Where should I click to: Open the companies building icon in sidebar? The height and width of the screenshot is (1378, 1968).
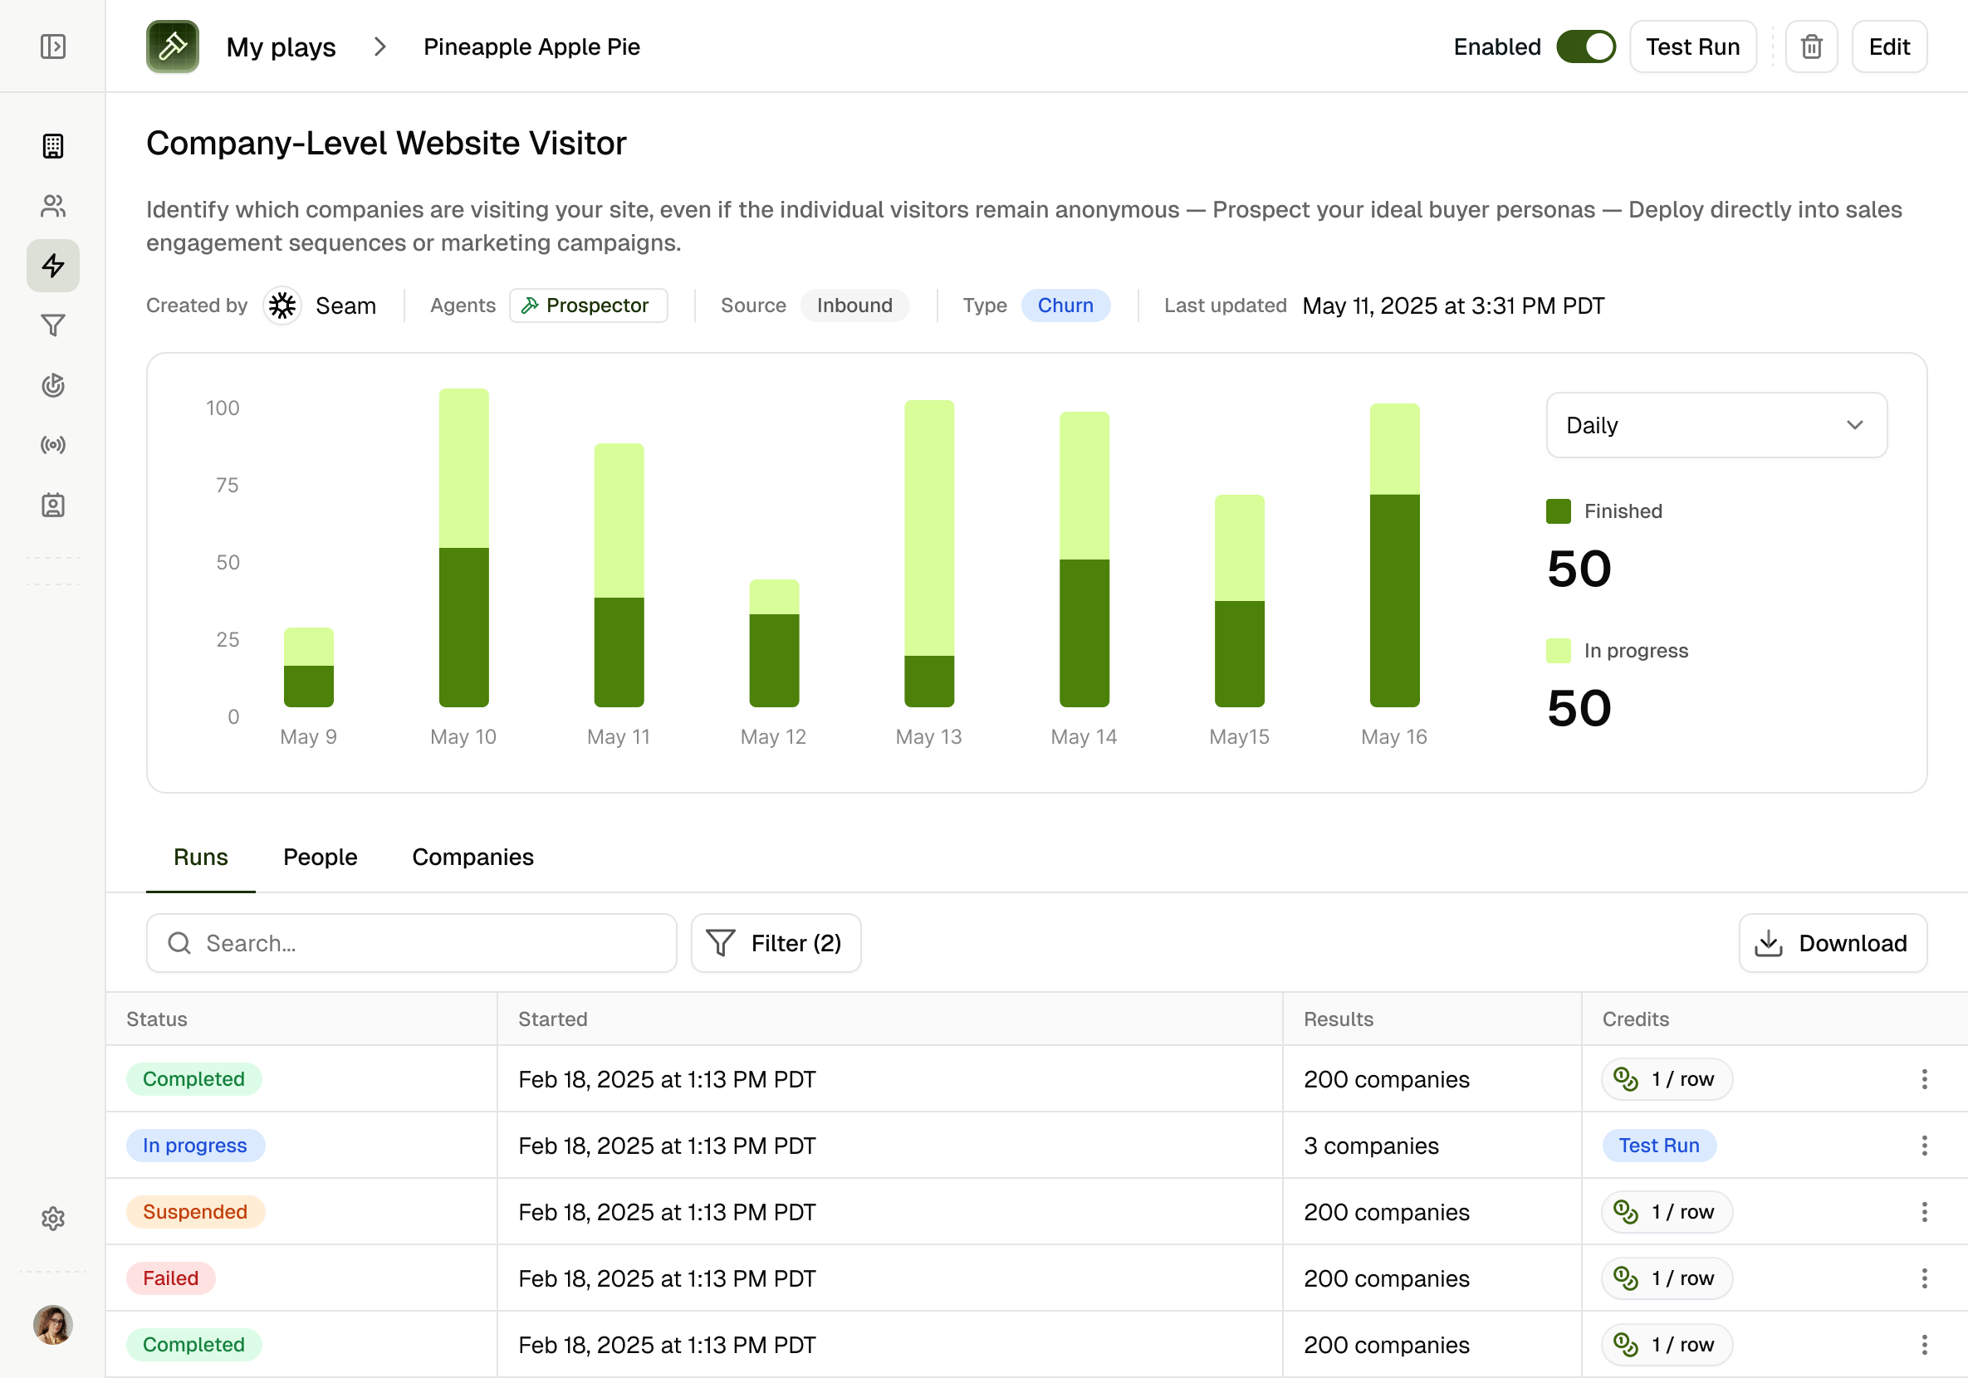[53, 147]
